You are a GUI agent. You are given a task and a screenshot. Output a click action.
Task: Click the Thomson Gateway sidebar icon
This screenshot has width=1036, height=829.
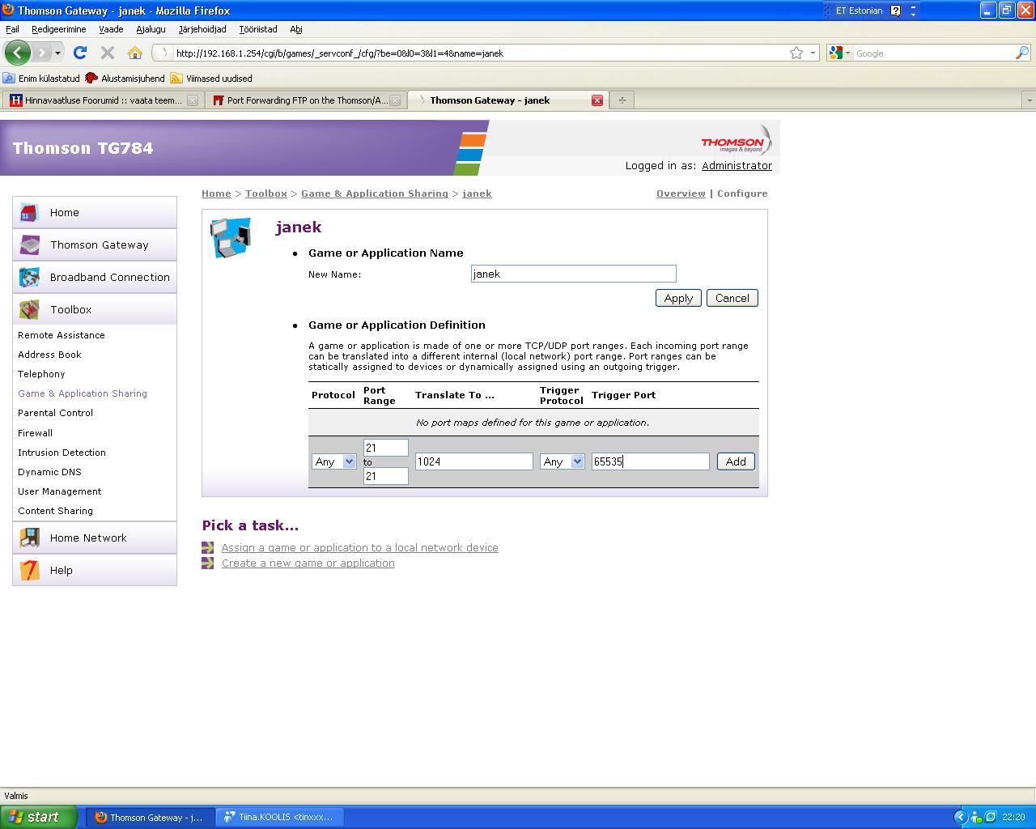(x=29, y=244)
